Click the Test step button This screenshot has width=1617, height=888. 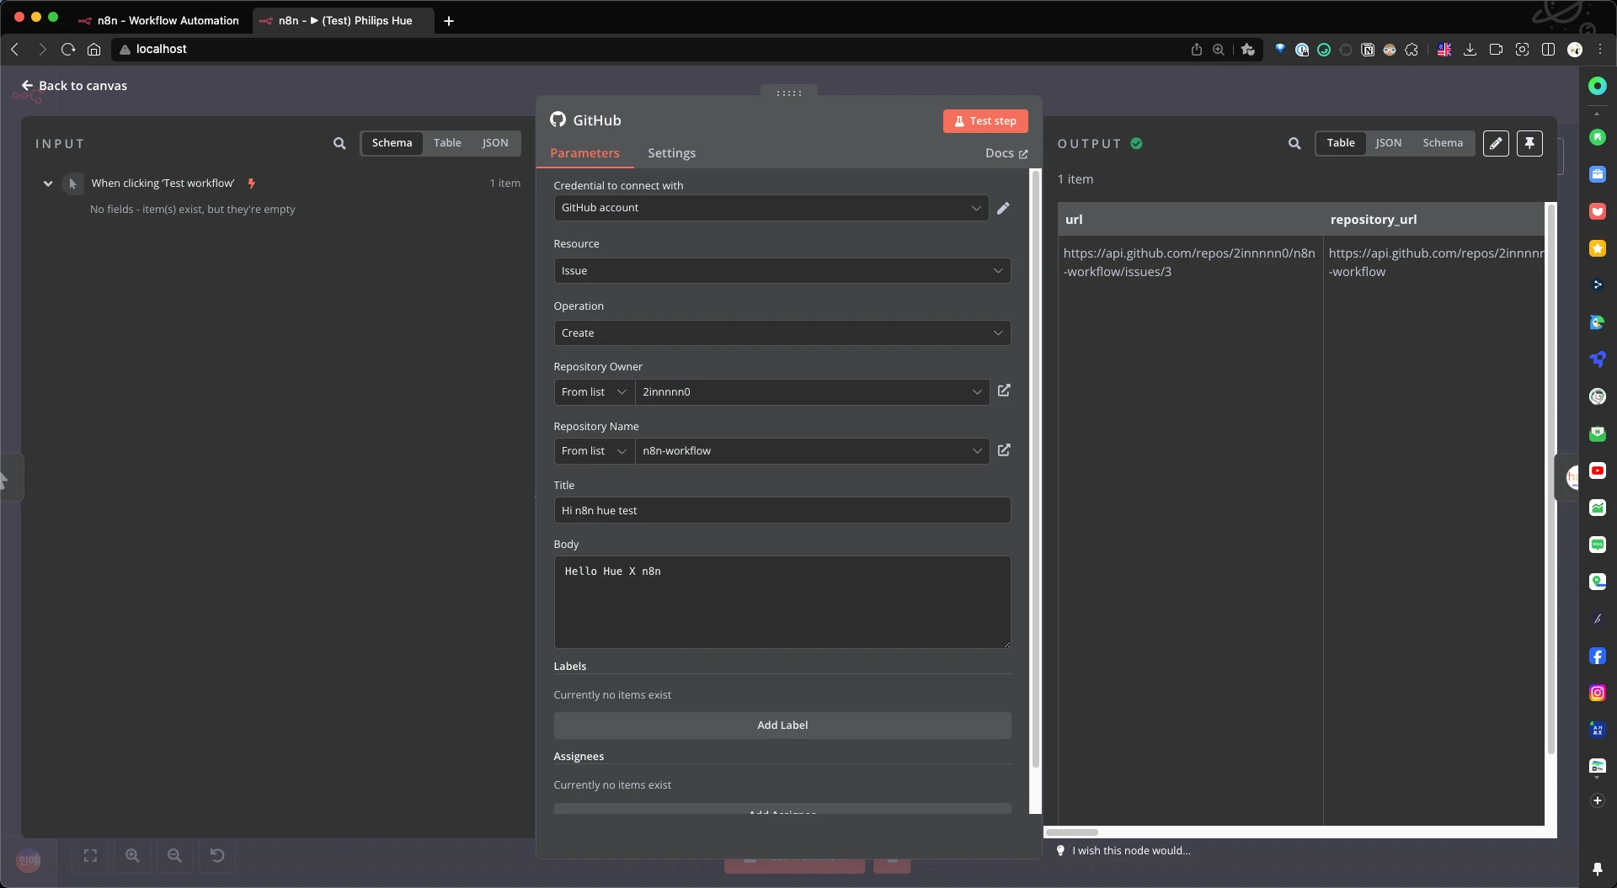tap(985, 120)
